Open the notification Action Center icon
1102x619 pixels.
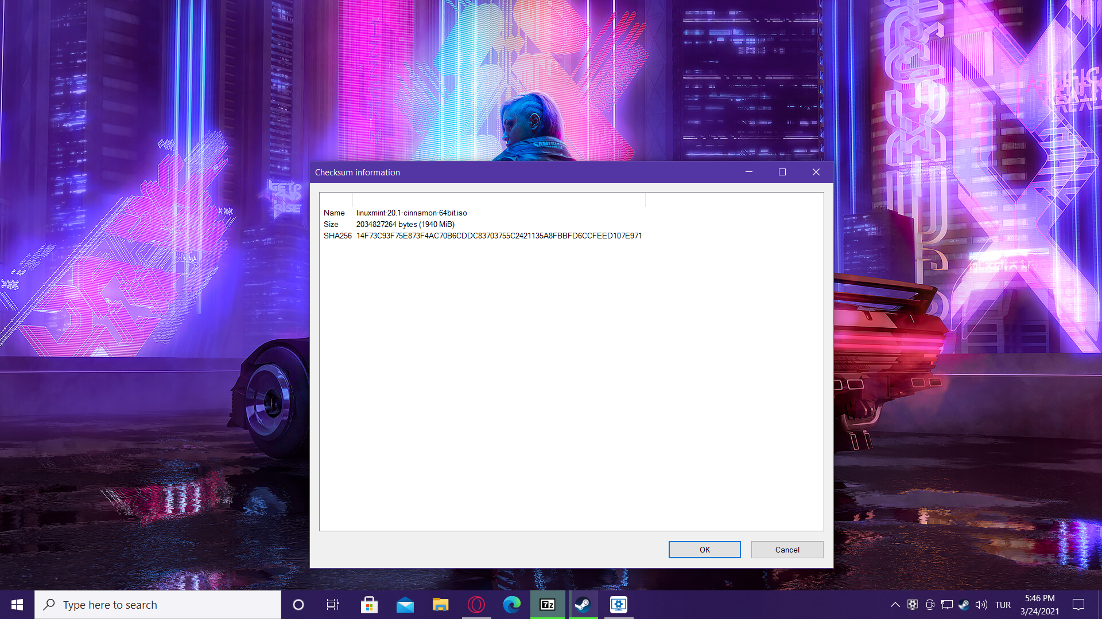1078,605
